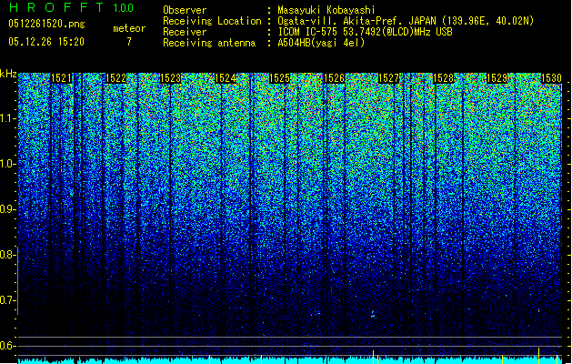Click the 1523 time marker
572x364 pixels.
(170, 78)
